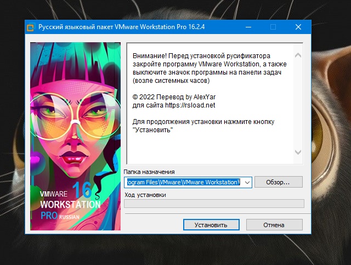Click the scroll up arrow in text box
Screen dimensions: 351x265
click(298, 55)
